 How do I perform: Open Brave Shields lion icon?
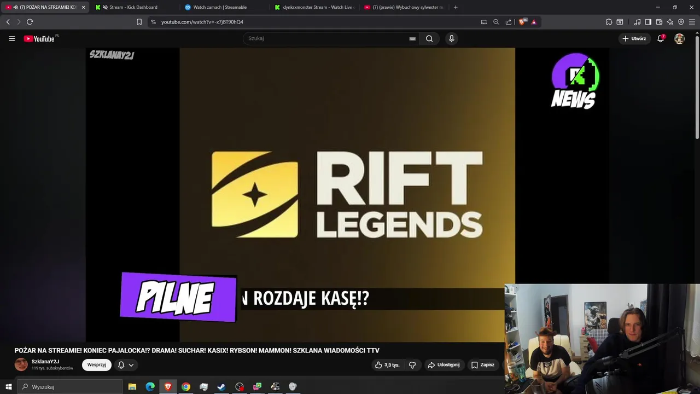[522, 22]
